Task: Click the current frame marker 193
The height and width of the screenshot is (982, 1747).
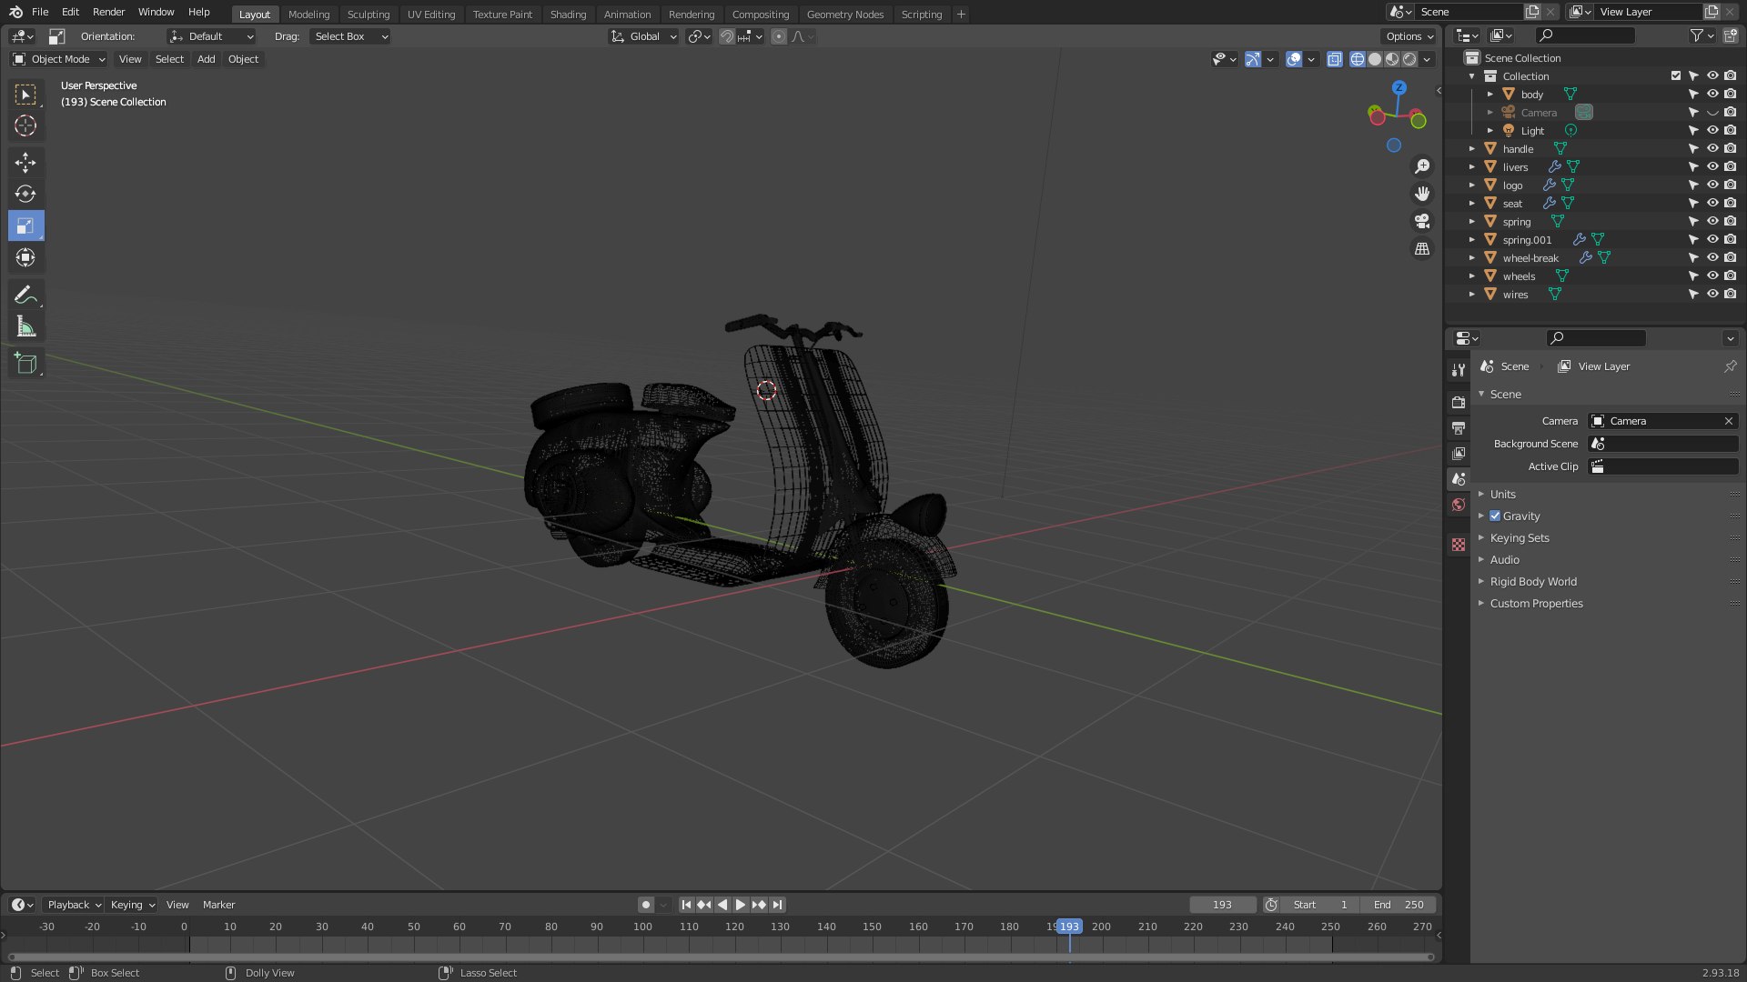Action: point(1069,927)
